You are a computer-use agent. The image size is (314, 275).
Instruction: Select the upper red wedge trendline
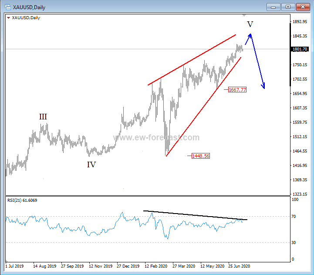click(192, 60)
